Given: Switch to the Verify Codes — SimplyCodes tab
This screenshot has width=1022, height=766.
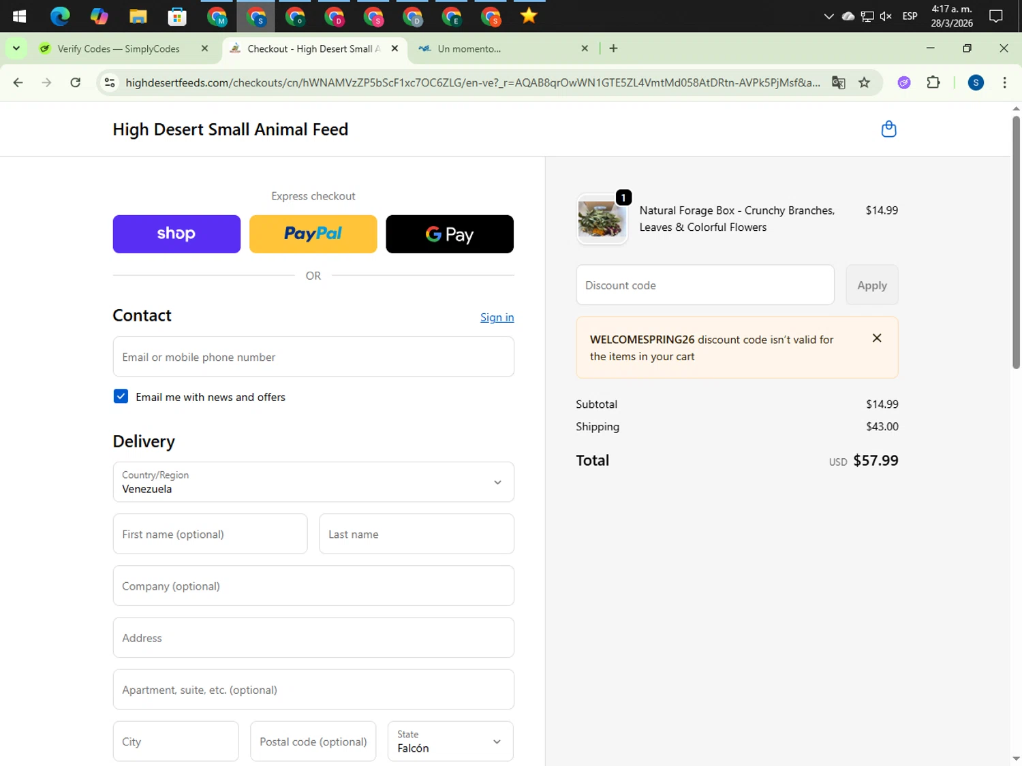Looking at the screenshot, I should coord(119,49).
